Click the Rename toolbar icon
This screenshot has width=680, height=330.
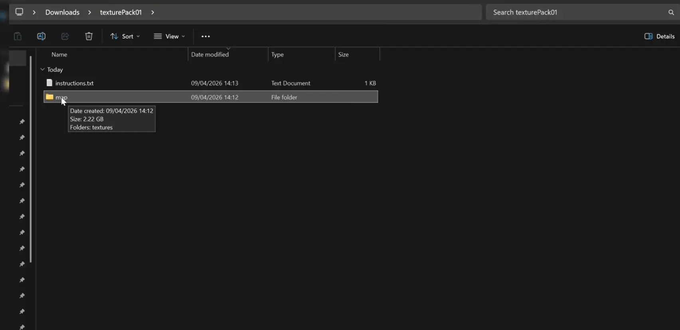[x=41, y=36]
